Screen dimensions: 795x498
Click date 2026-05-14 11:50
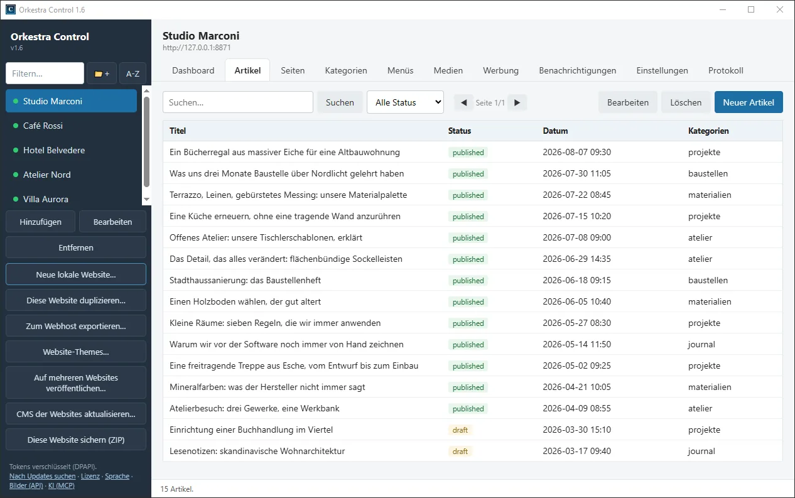[576, 344]
